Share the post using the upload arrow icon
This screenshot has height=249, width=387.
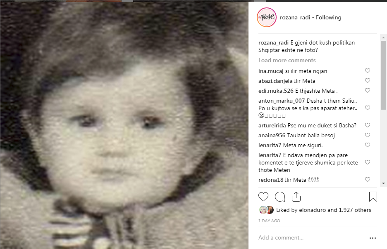(x=296, y=197)
